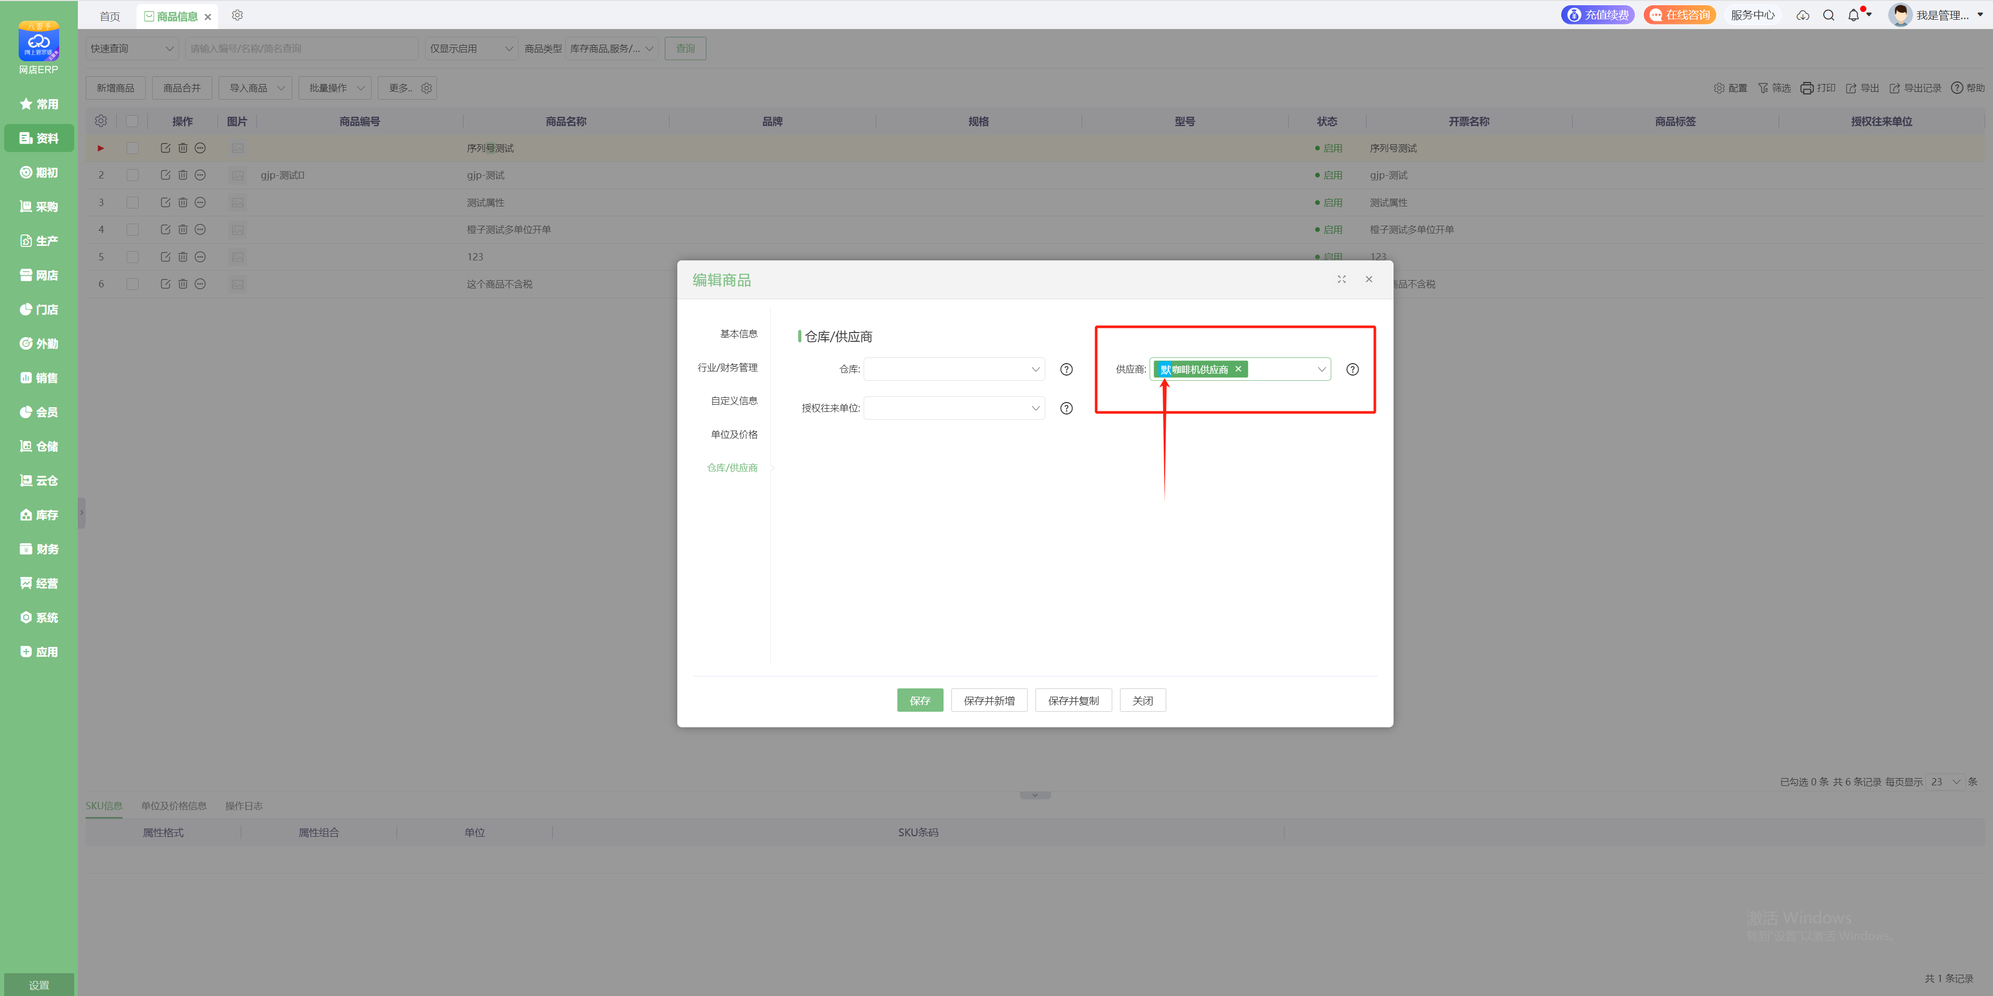Switch to the 操作日志 bottom tab
This screenshot has height=996, width=1993.
244,807
